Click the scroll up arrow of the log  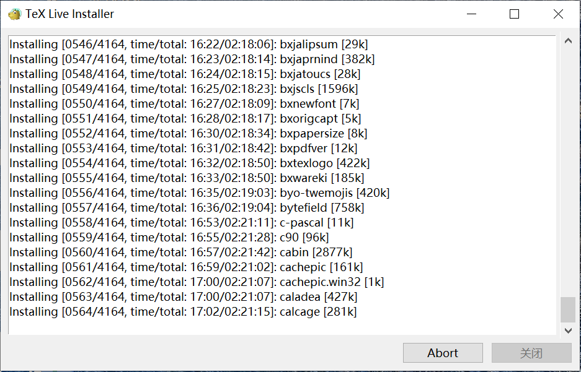point(567,41)
